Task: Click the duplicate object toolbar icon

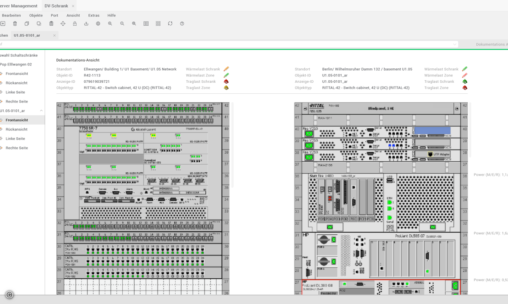Action: tap(39, 24)
